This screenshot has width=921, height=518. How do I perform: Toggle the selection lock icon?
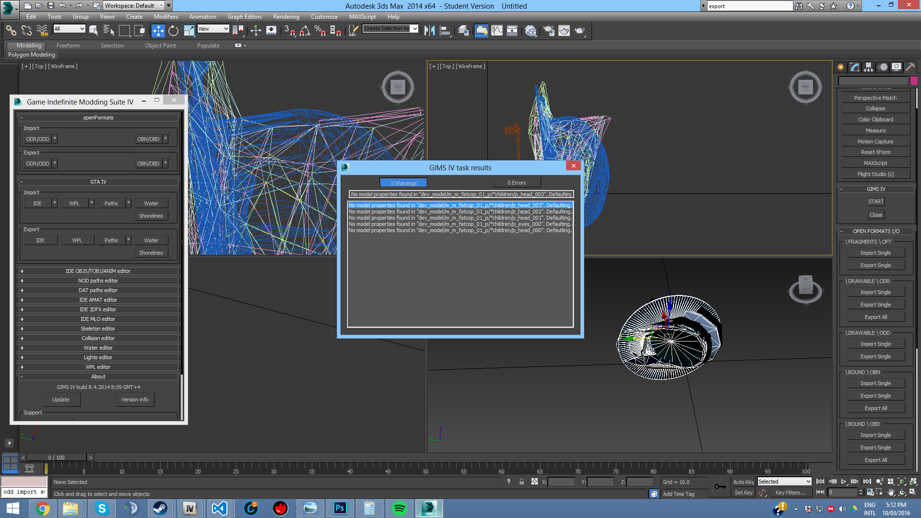(x=521, y=482)
